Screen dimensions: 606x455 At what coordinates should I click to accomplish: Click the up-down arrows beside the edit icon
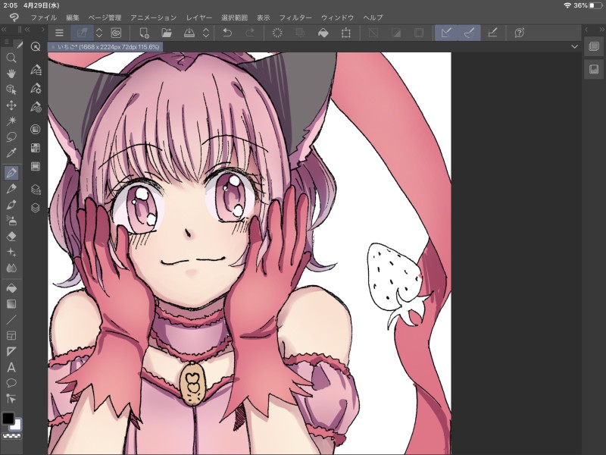[x=99, y=33]
